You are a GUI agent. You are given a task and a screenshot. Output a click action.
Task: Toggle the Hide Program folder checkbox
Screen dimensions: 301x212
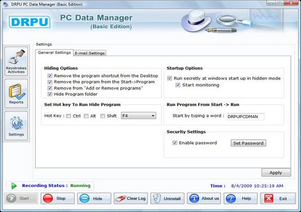coord(50,94)
